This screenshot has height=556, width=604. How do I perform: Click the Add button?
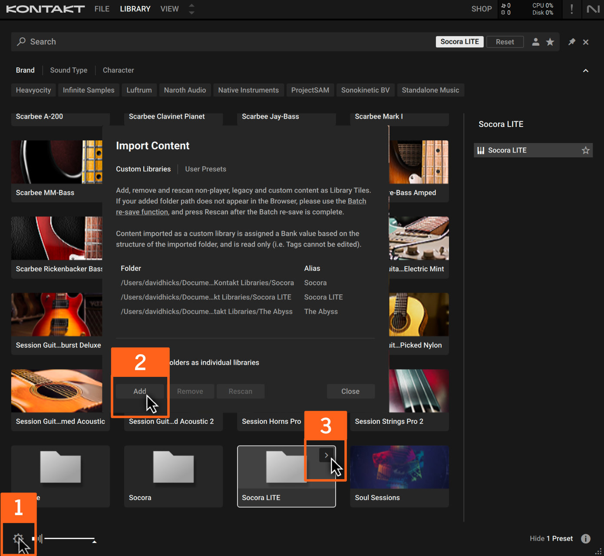click(x=140, y=391)
